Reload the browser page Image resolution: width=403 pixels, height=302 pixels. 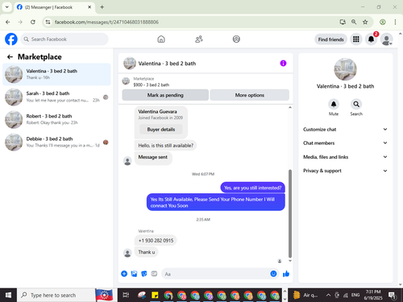click(33, 22)
